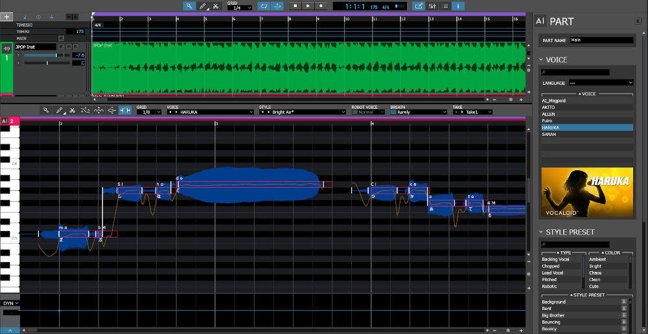The image size is (648, 334).
Task: Open the BREATH Rarely dropdown
Action: click(x=419, y=112)
